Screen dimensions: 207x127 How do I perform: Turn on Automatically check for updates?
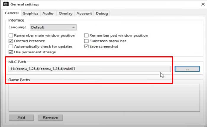coord(11,46)
